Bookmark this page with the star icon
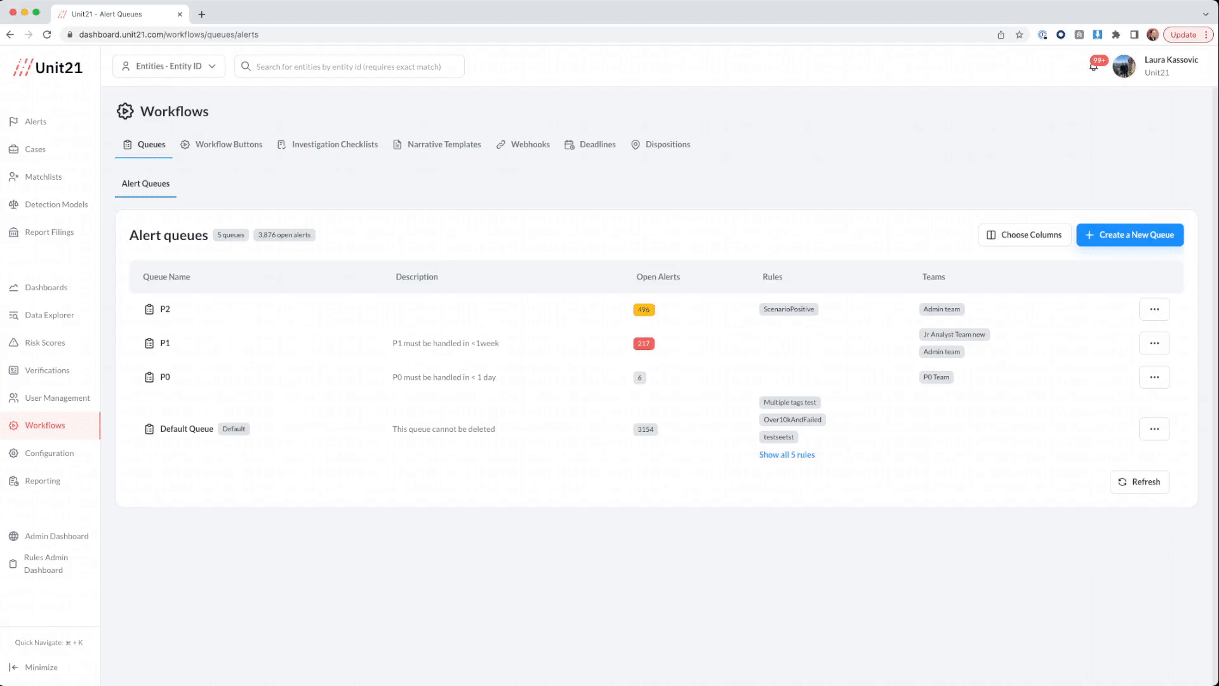The image size is (1219, 686). pos(1019,35)
